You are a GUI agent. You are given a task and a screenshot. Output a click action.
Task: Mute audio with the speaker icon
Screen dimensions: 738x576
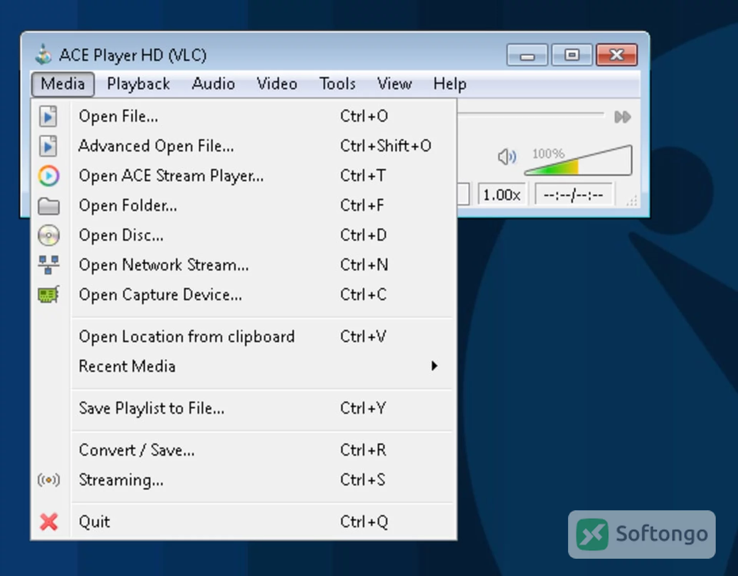click(x=507, y=157)
